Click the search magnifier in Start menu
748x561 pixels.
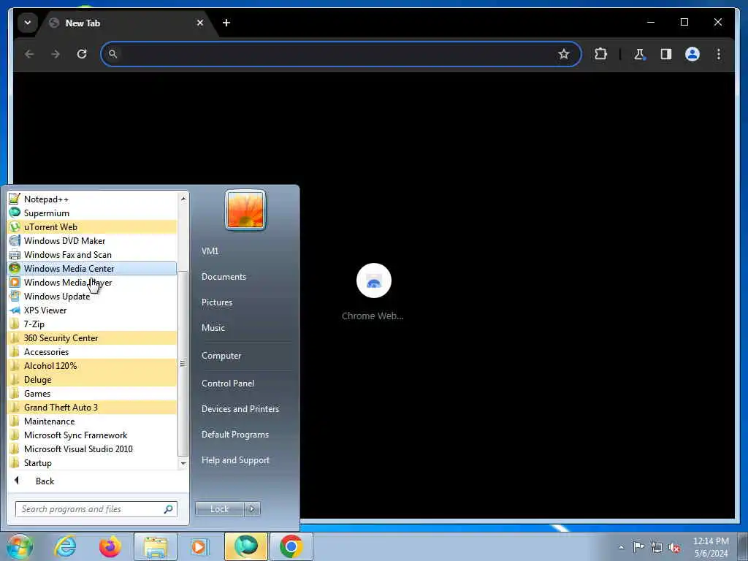(169, 509)
